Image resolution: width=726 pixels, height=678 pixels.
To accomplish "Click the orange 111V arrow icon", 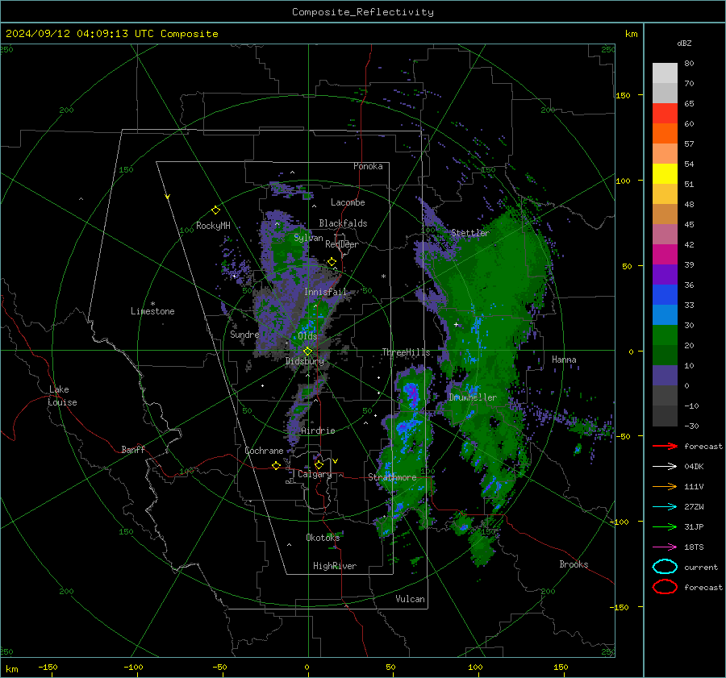I will coord(665,486).
